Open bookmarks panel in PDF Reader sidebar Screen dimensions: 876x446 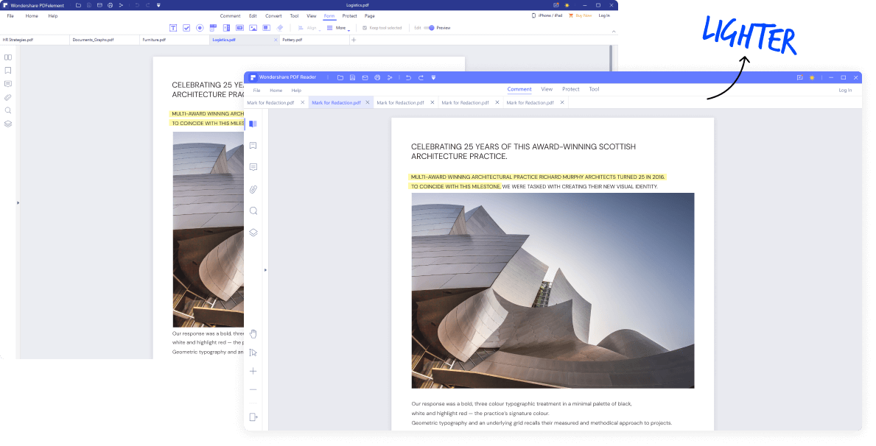pos(253,146)
